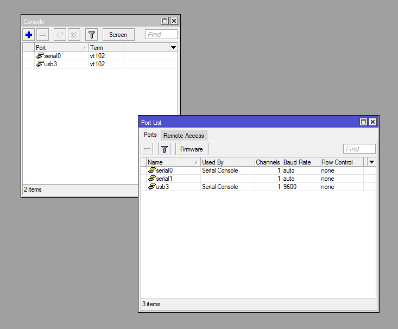
Task: Select the serial0 row in Console list
Action: coord(100,56)
